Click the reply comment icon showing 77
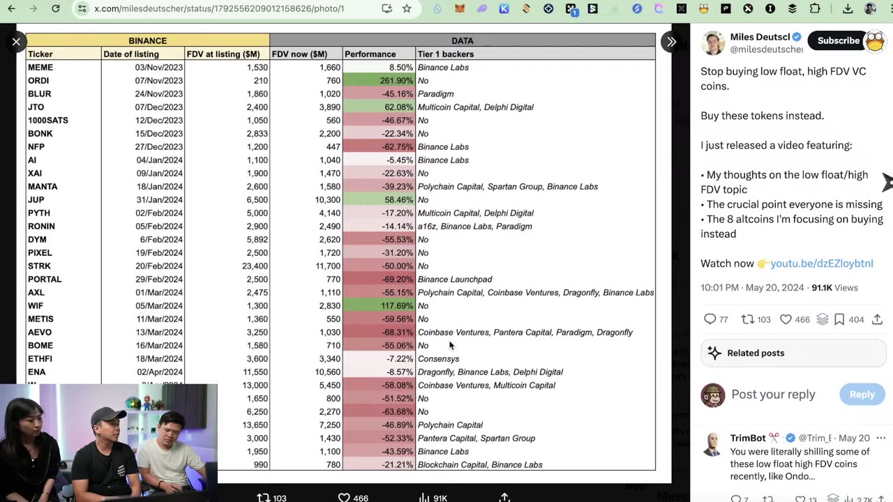The width and height of the screenshot is (893, 502). click(710, 319)
